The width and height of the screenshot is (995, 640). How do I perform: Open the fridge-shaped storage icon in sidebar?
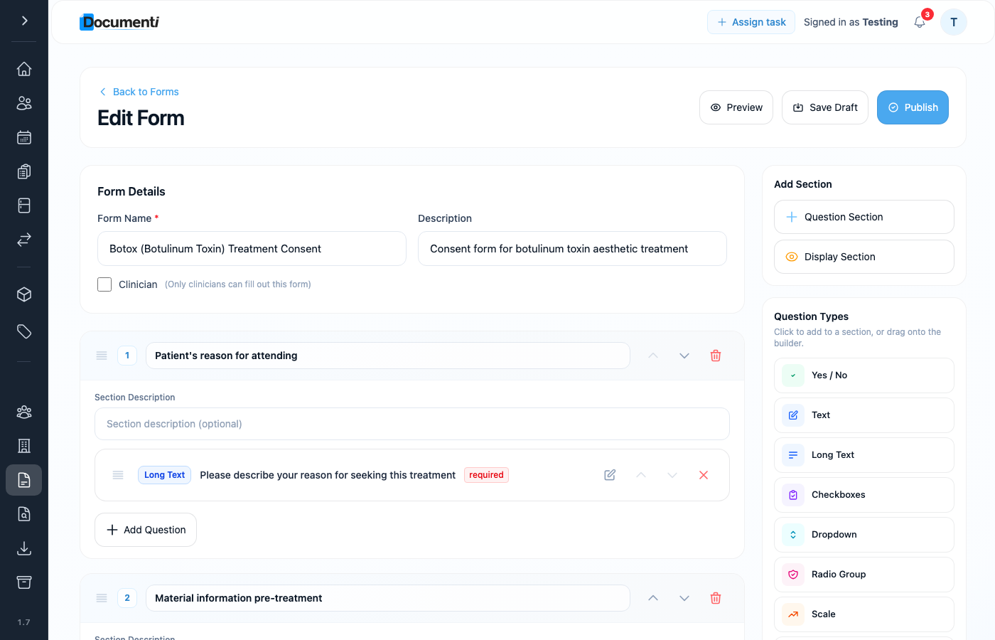click(x=24, y=206)
